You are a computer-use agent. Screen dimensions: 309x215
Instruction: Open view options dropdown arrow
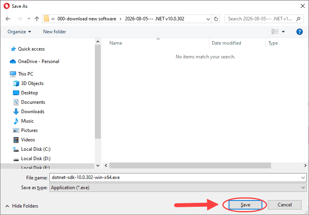283,32
